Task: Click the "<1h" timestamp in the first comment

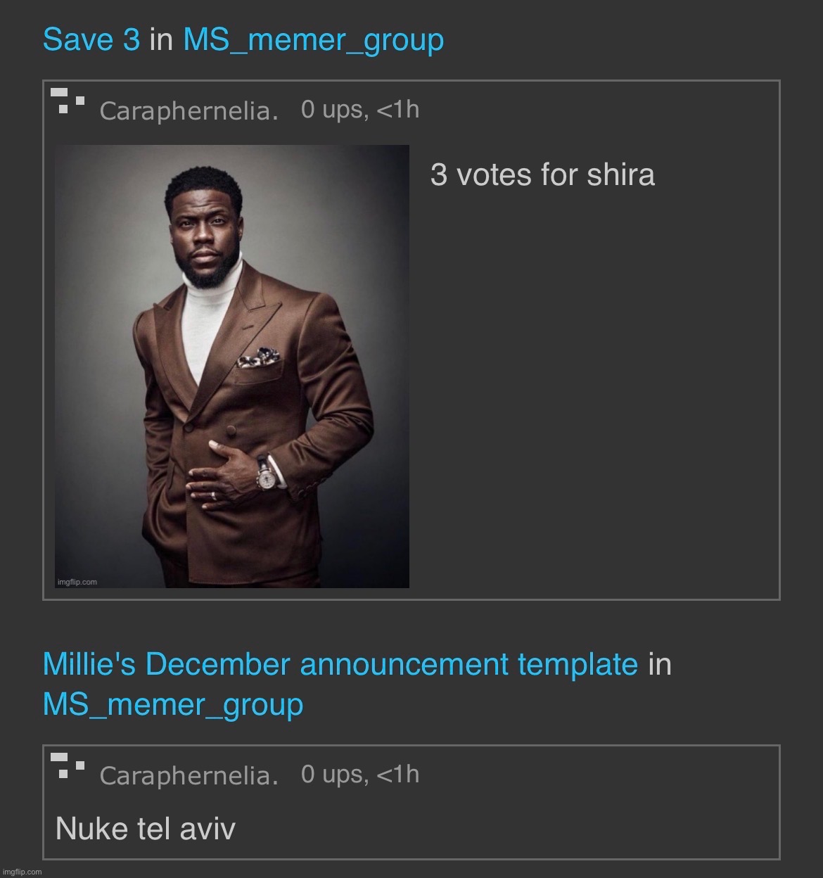Action: [398, 110]
